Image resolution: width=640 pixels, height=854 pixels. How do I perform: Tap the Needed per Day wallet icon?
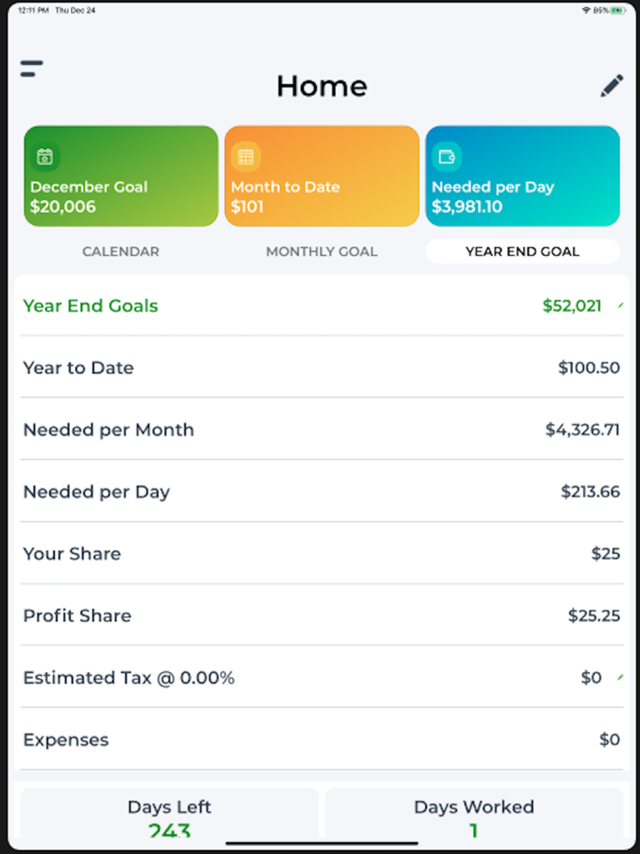pos(446,156)
